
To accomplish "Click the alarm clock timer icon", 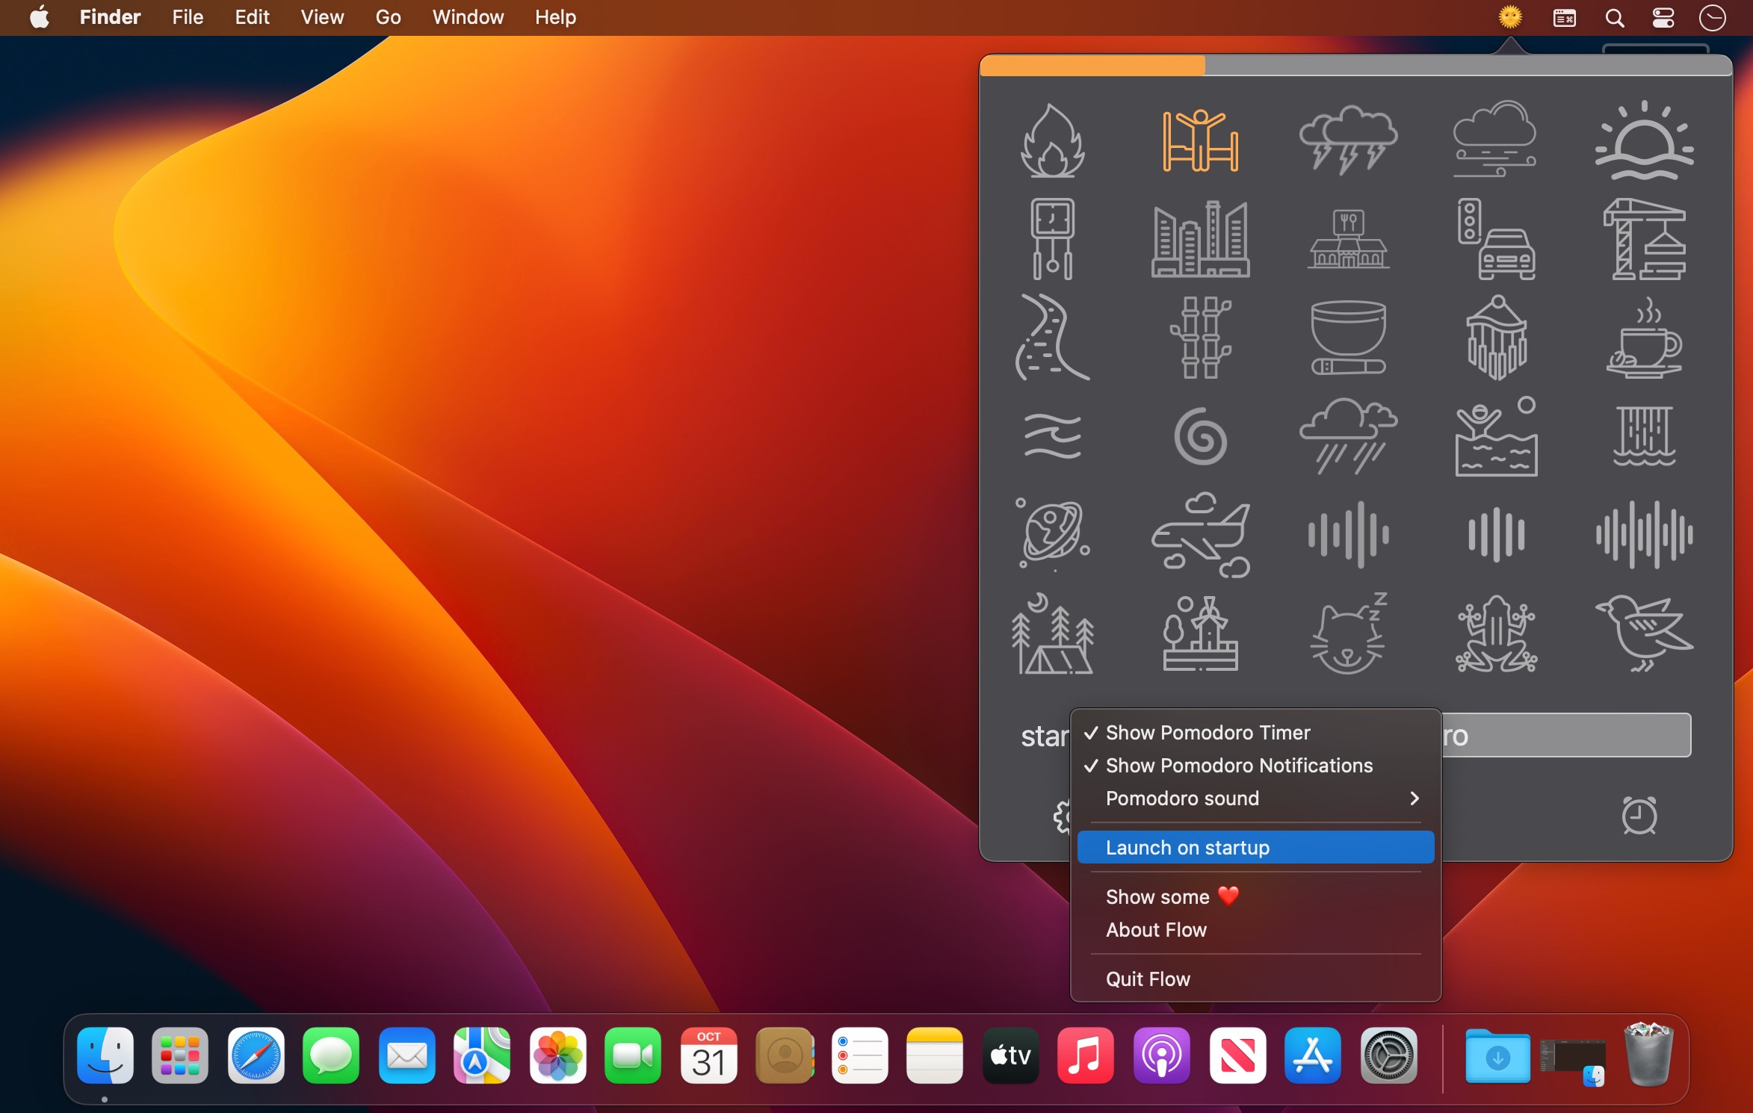I will (1639, 815).
